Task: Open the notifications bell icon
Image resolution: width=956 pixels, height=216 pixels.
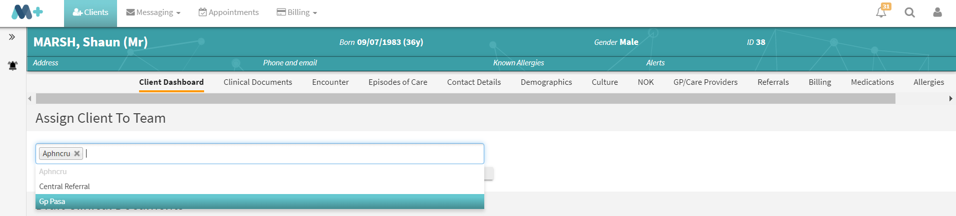Action: pos(881,12)
